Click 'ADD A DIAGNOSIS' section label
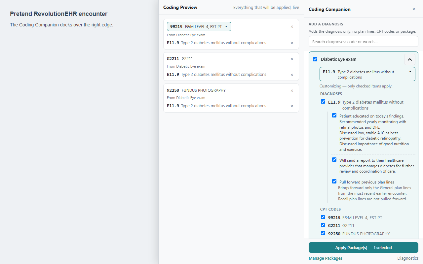The image size is (423, 264). point(326,24)
